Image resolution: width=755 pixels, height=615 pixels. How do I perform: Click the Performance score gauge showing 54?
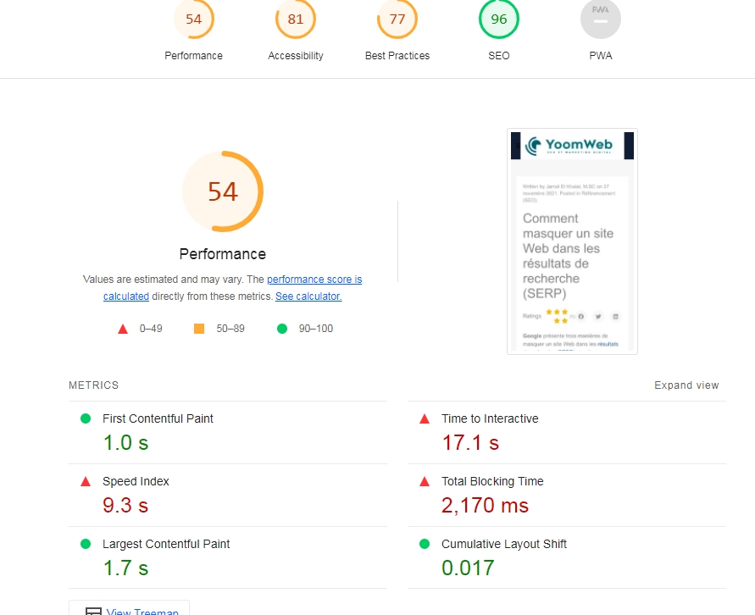pos(194,19)
